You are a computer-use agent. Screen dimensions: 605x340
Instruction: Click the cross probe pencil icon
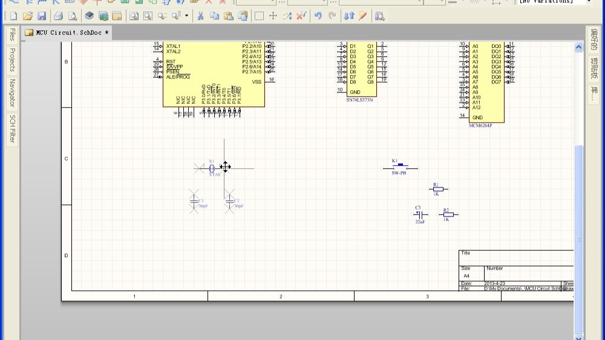click(362, 16)
